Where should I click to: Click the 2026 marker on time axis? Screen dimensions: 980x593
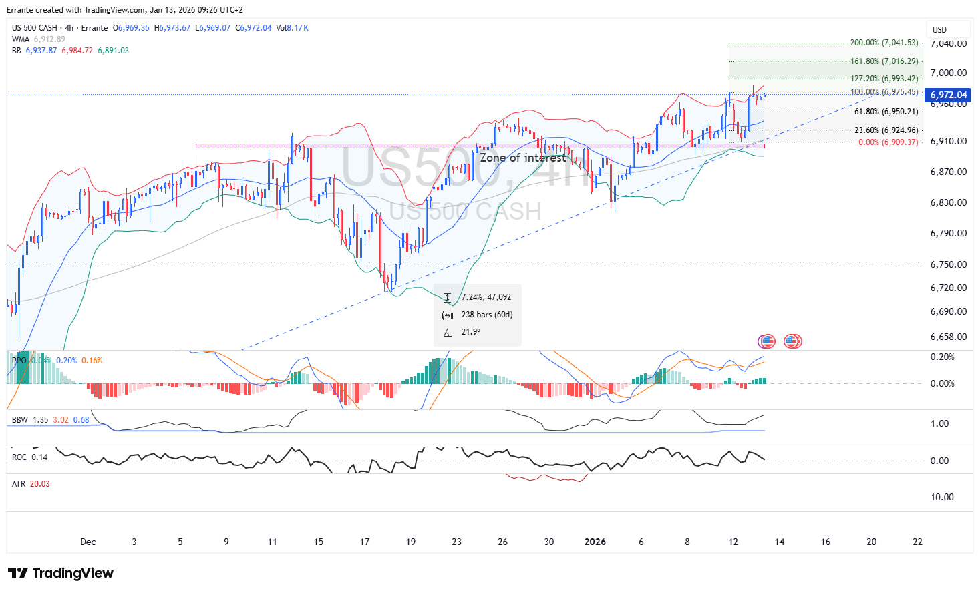[595, 542]
